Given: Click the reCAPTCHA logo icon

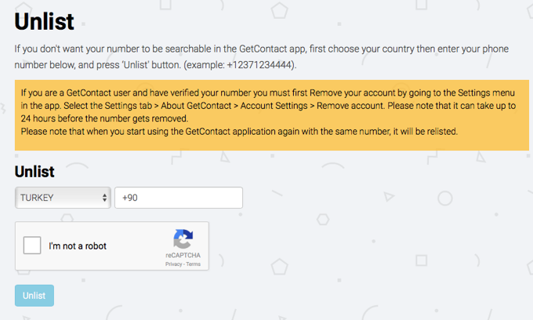Looking at the screenshot, I should [x=183, y=239].
